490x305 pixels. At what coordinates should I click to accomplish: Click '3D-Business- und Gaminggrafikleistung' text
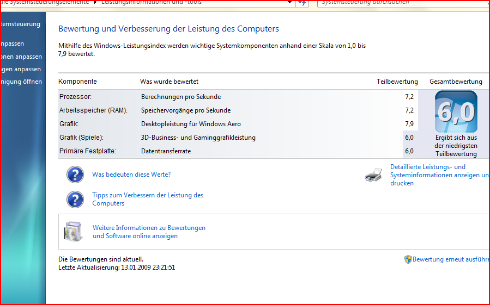coord(198,138)
